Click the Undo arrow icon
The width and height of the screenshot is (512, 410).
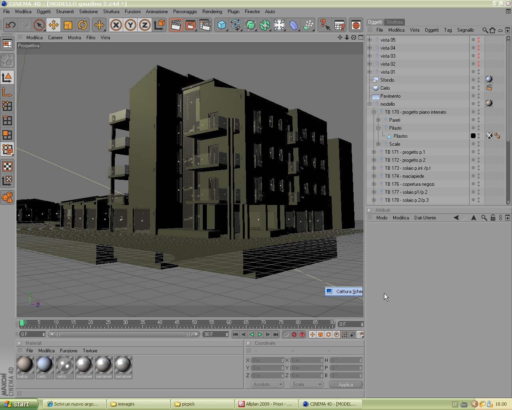pos(10,25)
